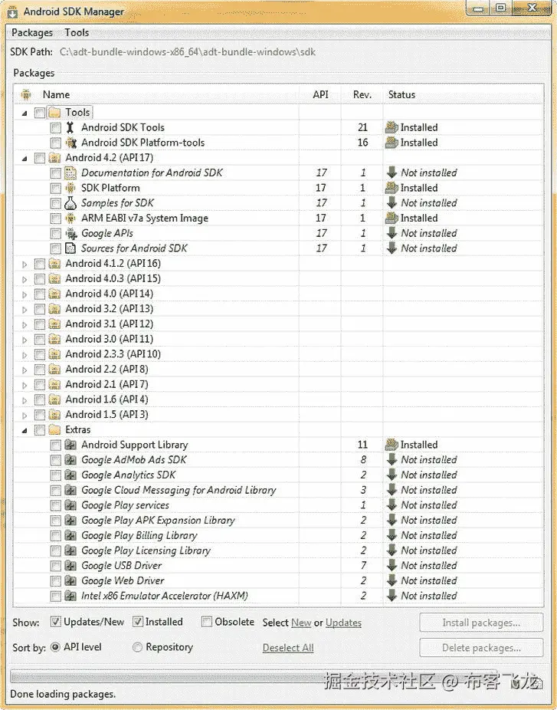Tick the Google USB Driver checkbox
The width and height of the screenshot is (557, 710).
point(56,566)
